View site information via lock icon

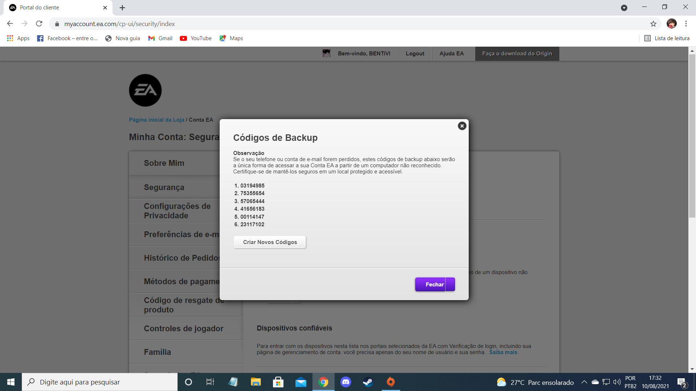57,24
